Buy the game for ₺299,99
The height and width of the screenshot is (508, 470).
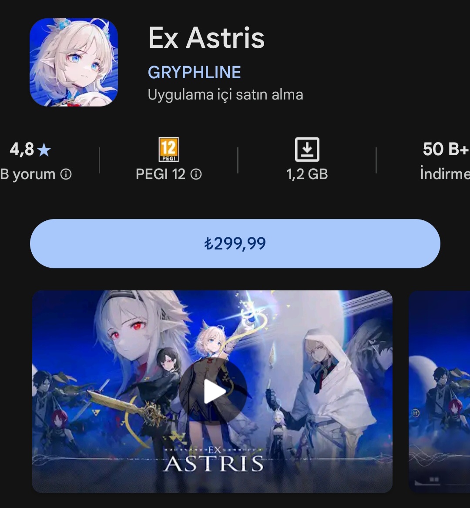point(235,243)
